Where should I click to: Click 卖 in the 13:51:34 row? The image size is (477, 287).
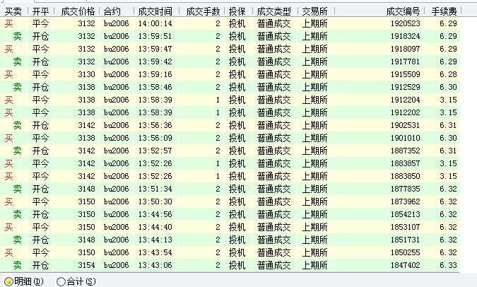[x=18, y=189]
